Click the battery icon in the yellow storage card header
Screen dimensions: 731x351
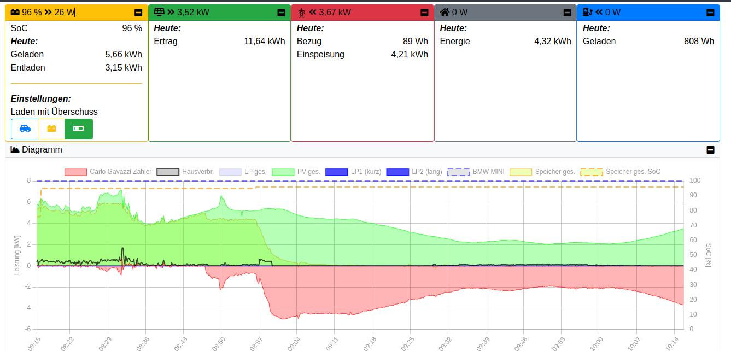click(x=15, y=12)
